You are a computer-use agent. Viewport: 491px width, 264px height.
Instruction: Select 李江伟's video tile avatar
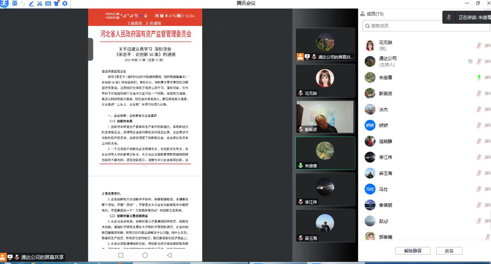pyautogui.click(x=325, y=187)
